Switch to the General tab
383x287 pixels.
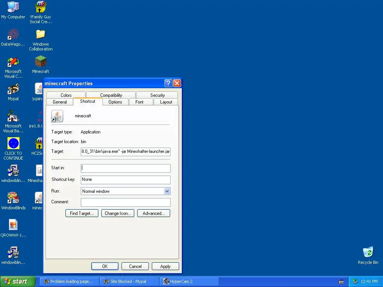point(59,102)
